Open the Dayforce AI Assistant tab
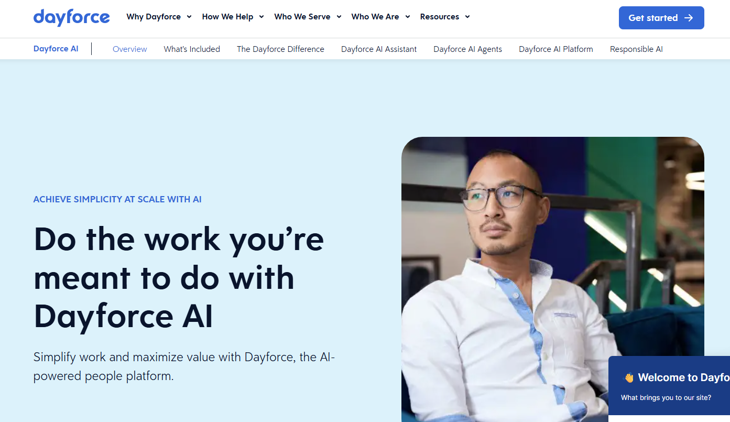Screen dimensions: 730x422 point(379,49)
